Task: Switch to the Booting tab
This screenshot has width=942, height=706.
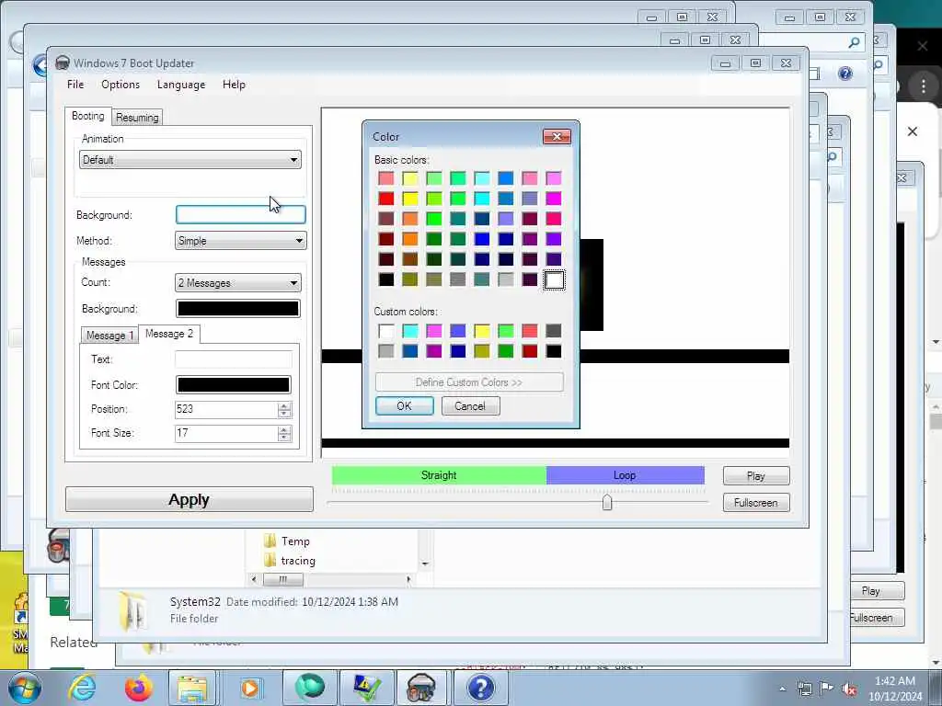Action: pyautogui.click(x=87, y=116)
